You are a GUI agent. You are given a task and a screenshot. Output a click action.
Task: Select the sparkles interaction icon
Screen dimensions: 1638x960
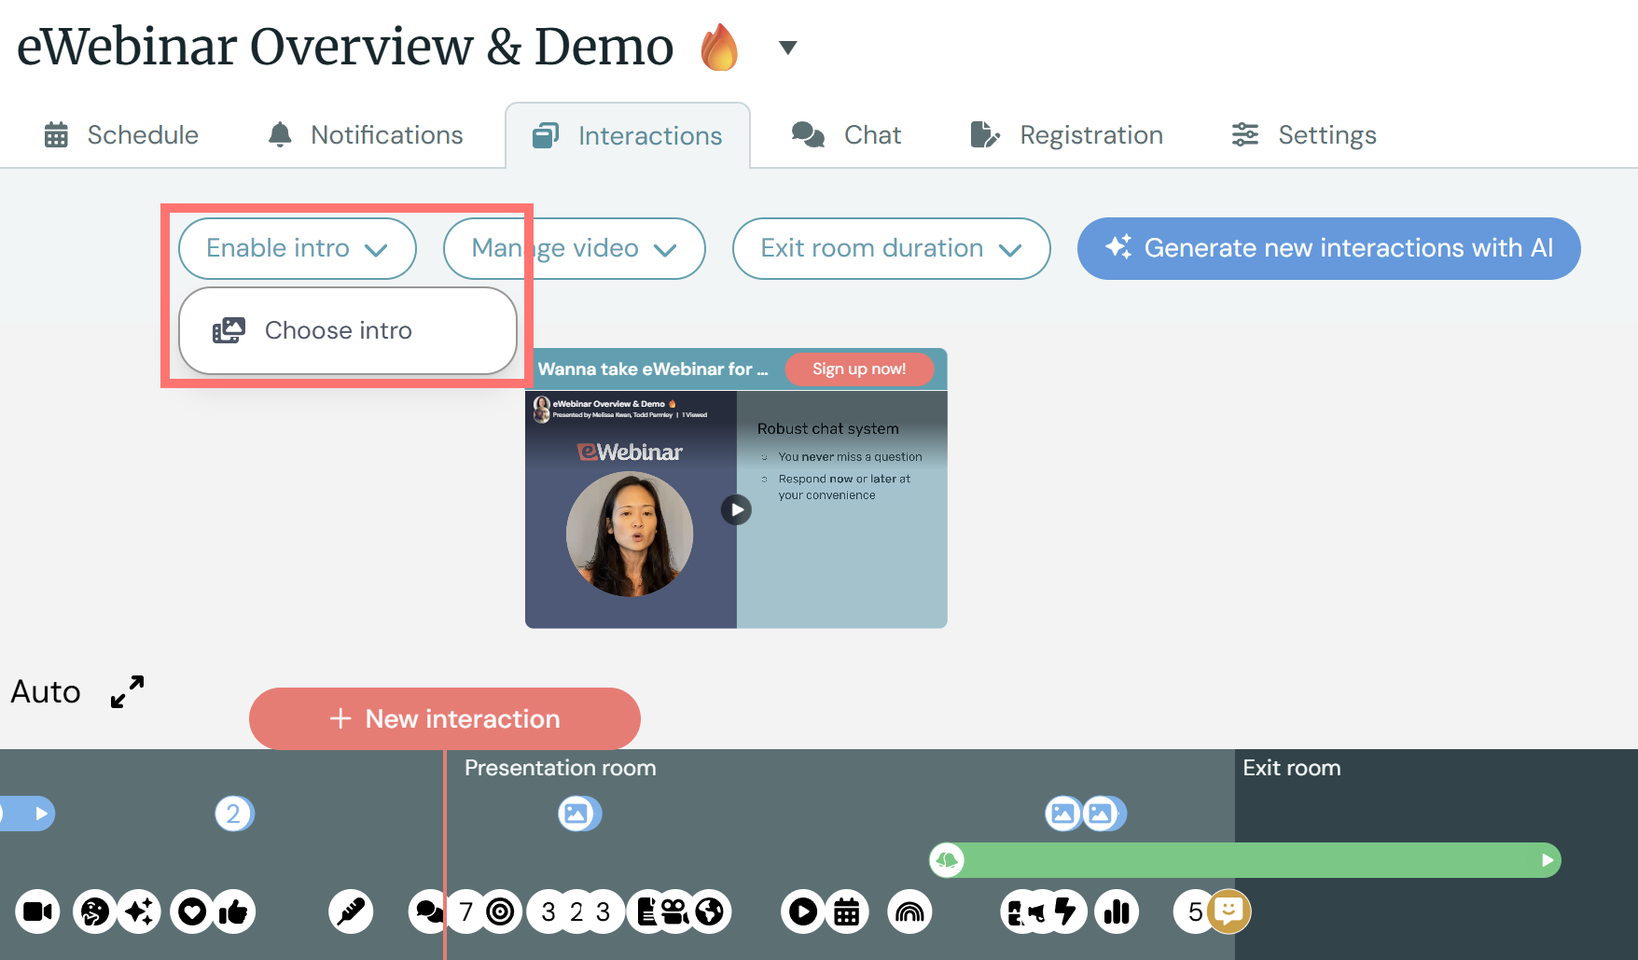click(139, 911)
